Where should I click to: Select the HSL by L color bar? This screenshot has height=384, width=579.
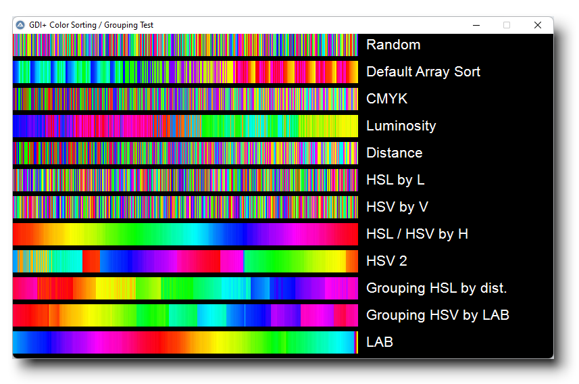pos(185,180)
